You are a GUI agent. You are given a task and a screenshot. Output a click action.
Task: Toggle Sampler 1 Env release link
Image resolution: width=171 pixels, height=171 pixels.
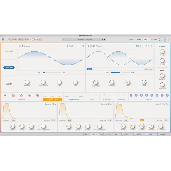(38, 126)
